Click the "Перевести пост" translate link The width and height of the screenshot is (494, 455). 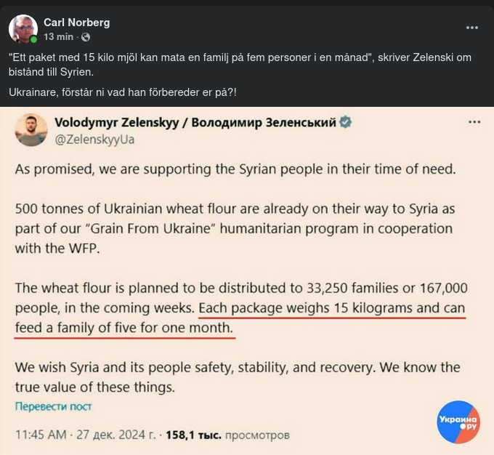pyautogui.click(x=53, y=406)
